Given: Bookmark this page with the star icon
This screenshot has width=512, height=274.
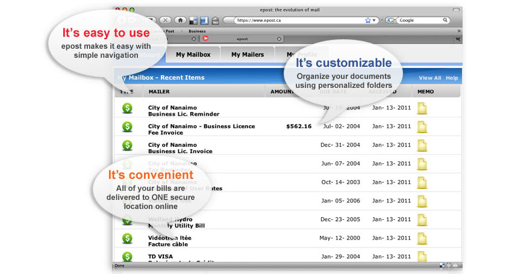Looking at the screenshot, I should click(368, 20).
